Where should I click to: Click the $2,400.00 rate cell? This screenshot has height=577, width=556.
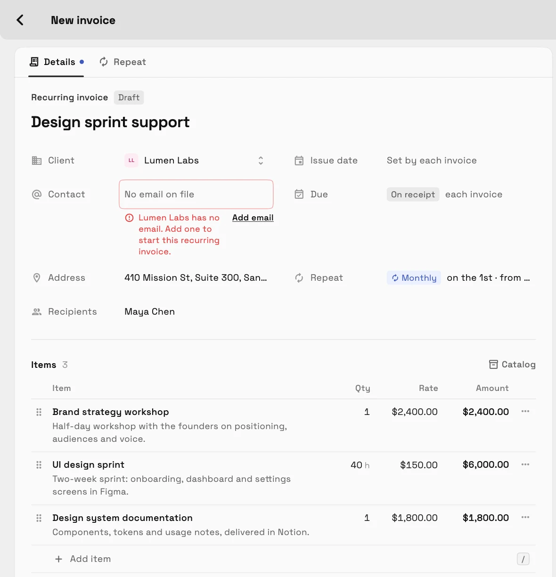pos(415,412)
